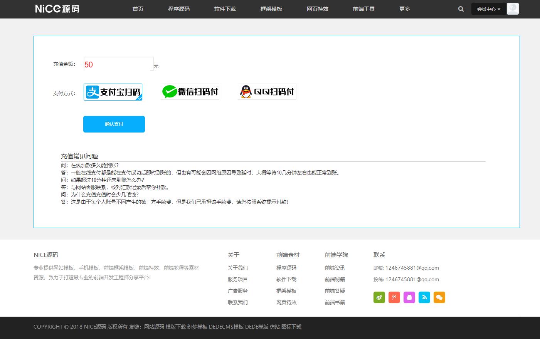This screenshot has width=540, height=339.
Task: Open the orange WeChat social icon
Action: pos(439,297)
